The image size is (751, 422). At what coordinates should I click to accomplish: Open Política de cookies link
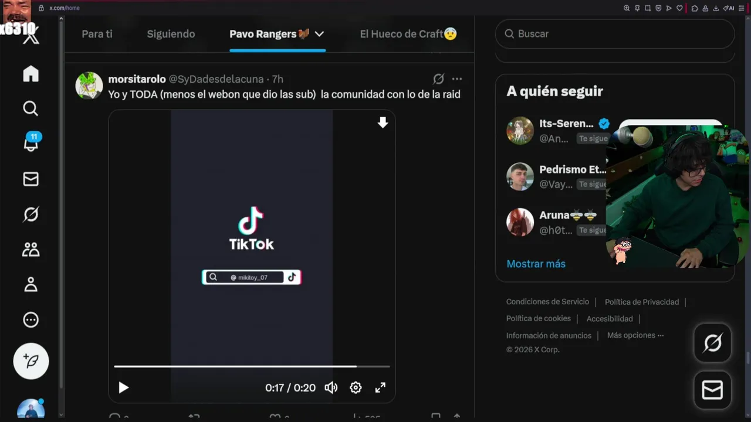[x=539, y=318]
